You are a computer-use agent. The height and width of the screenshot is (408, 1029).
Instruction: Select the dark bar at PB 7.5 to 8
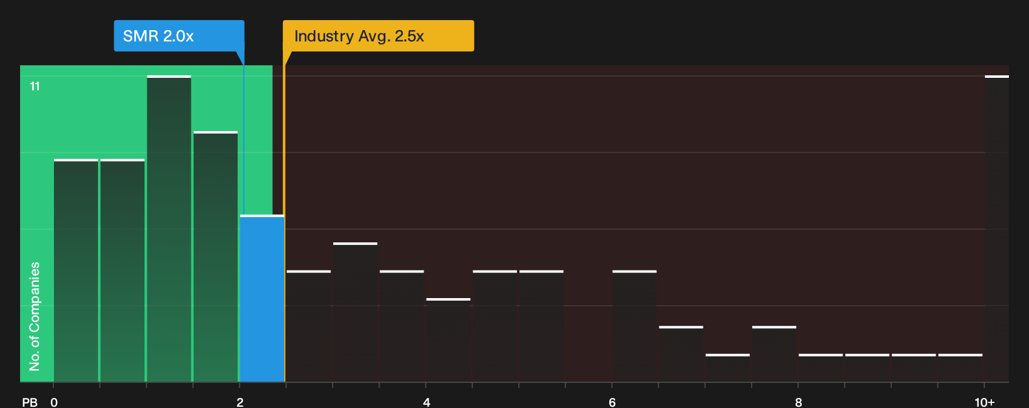pos(774,355)
